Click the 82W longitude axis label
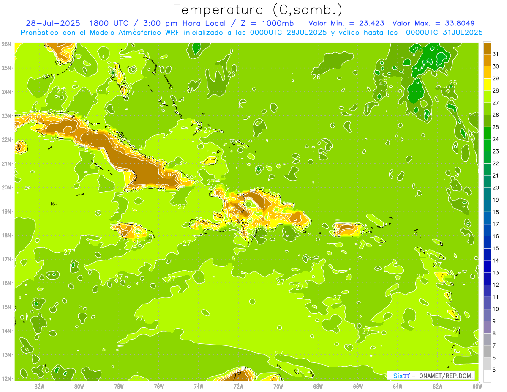This screenshot has height=392, width=507. (39, 386)
